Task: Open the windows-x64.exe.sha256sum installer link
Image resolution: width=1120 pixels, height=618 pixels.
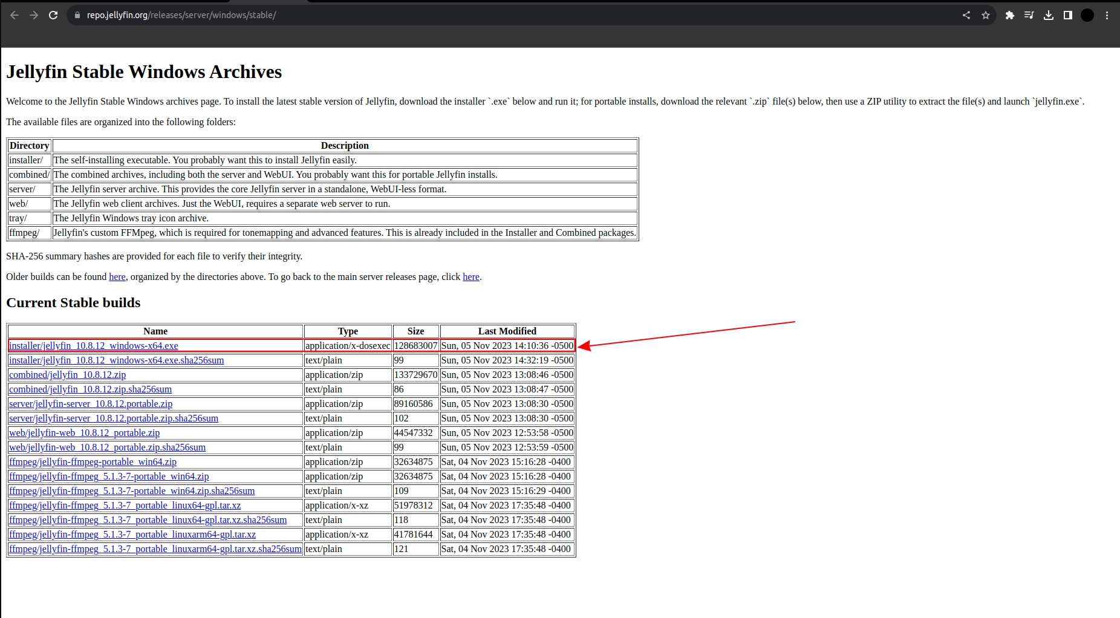Action: (116, 360)
